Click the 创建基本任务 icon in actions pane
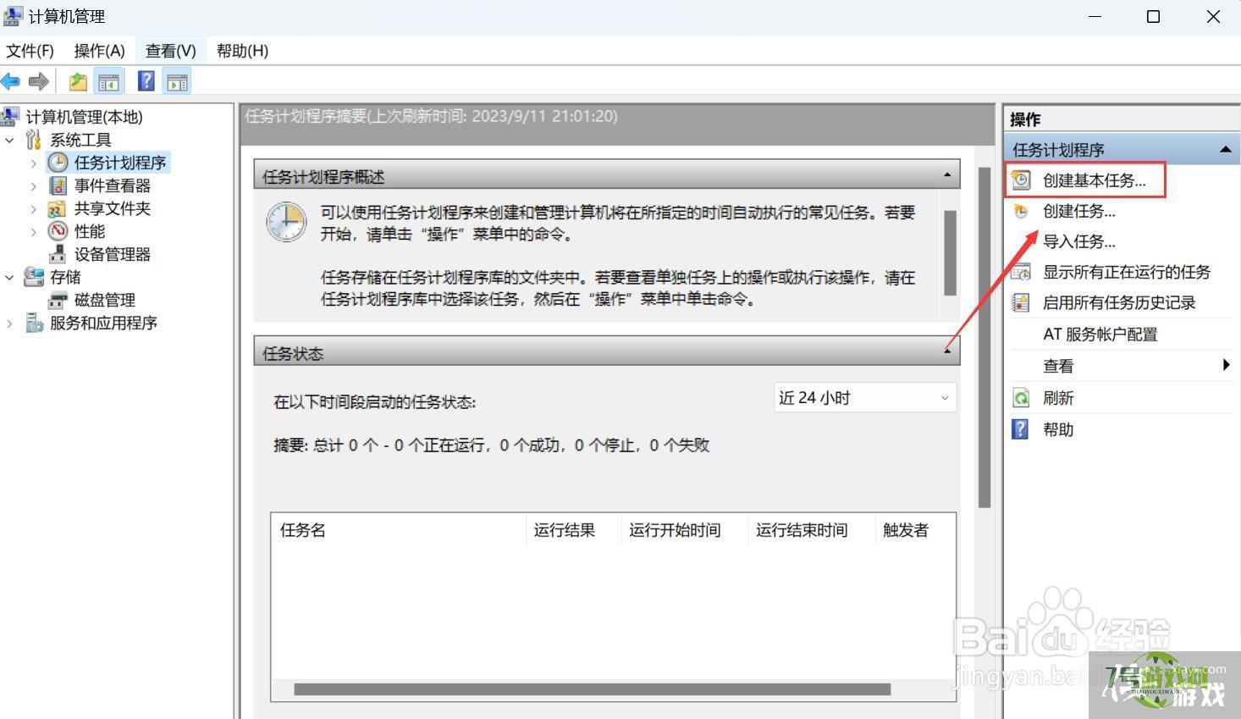The width and height of the screenshot is (1241, 719). 1021,180
